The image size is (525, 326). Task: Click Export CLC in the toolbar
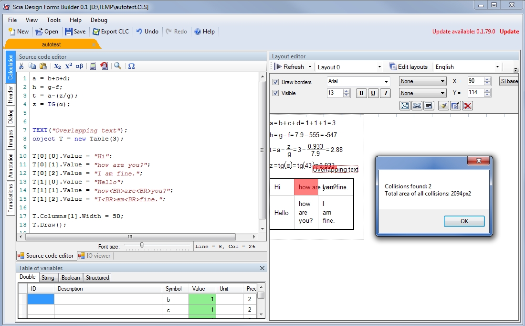point(111,32)
